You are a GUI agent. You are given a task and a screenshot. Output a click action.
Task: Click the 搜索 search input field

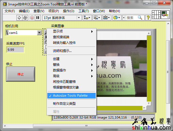point(131,18)
